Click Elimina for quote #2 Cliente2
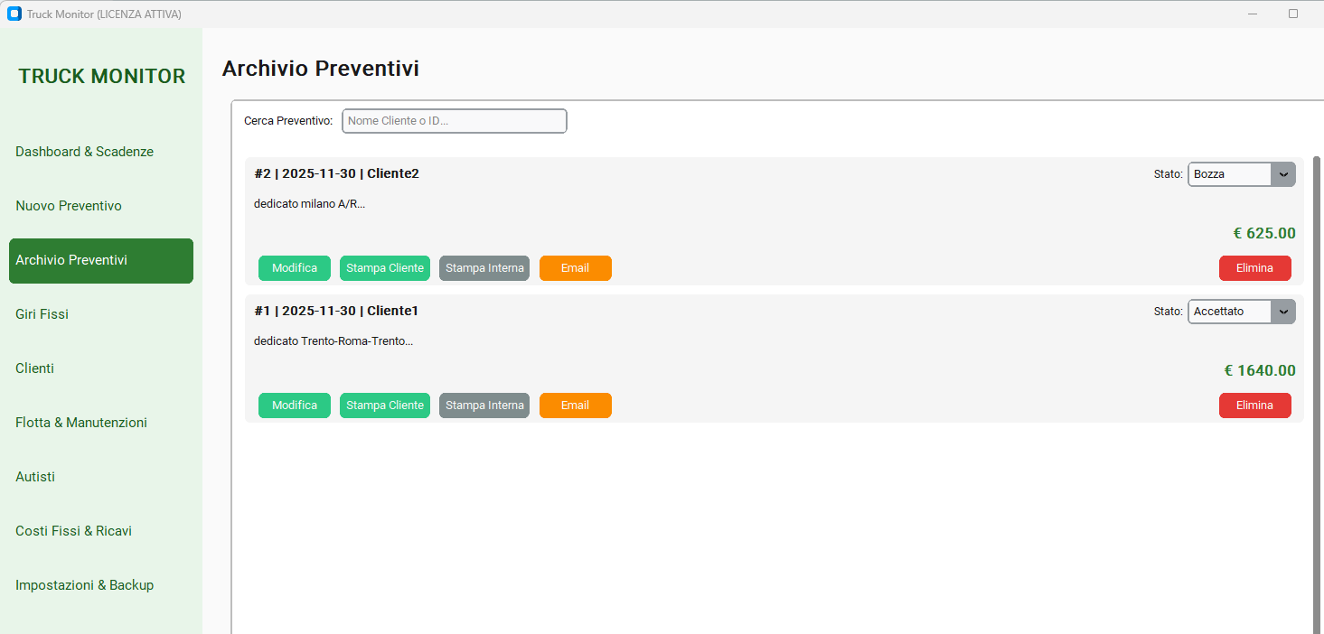 coord(1254,268)
